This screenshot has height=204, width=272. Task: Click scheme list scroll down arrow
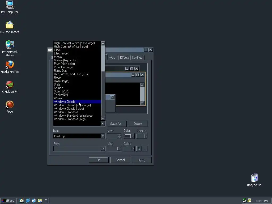pyautogui.click(x=103, y=118)
